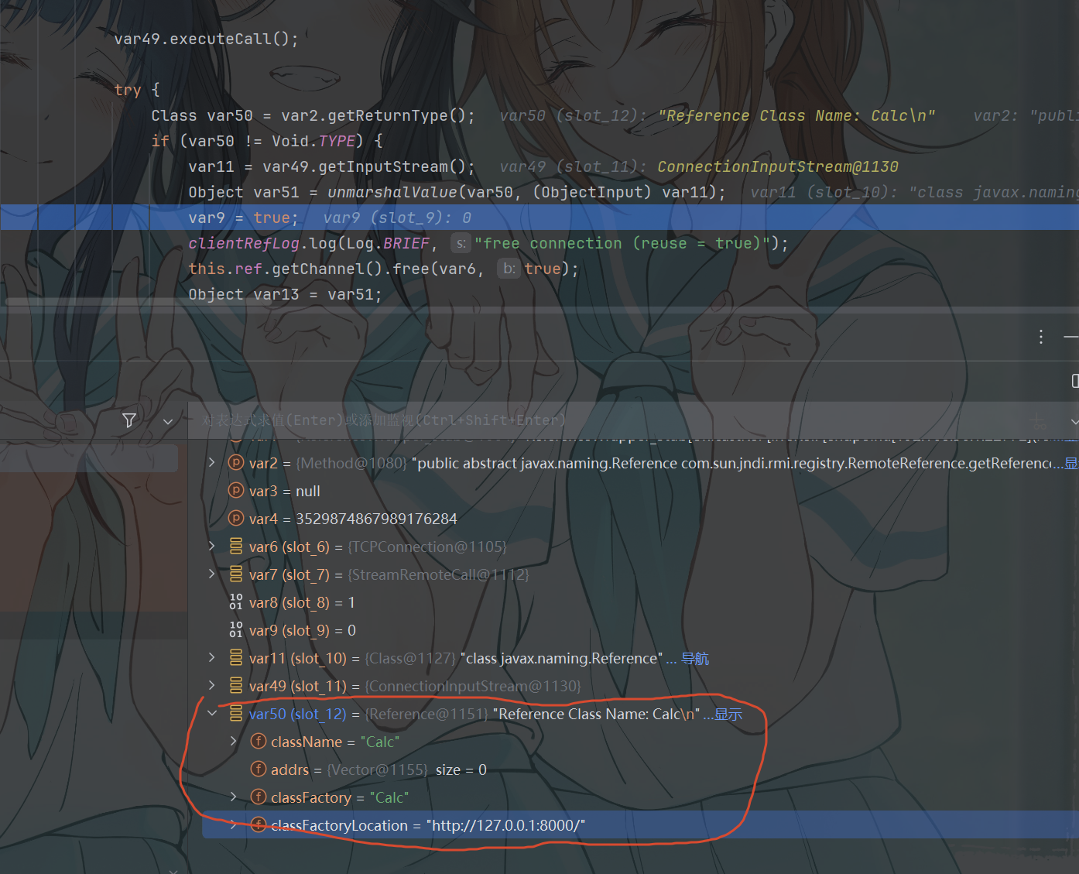
Task: Click the parameter icon of var2
Action: (x=236, y=462)
